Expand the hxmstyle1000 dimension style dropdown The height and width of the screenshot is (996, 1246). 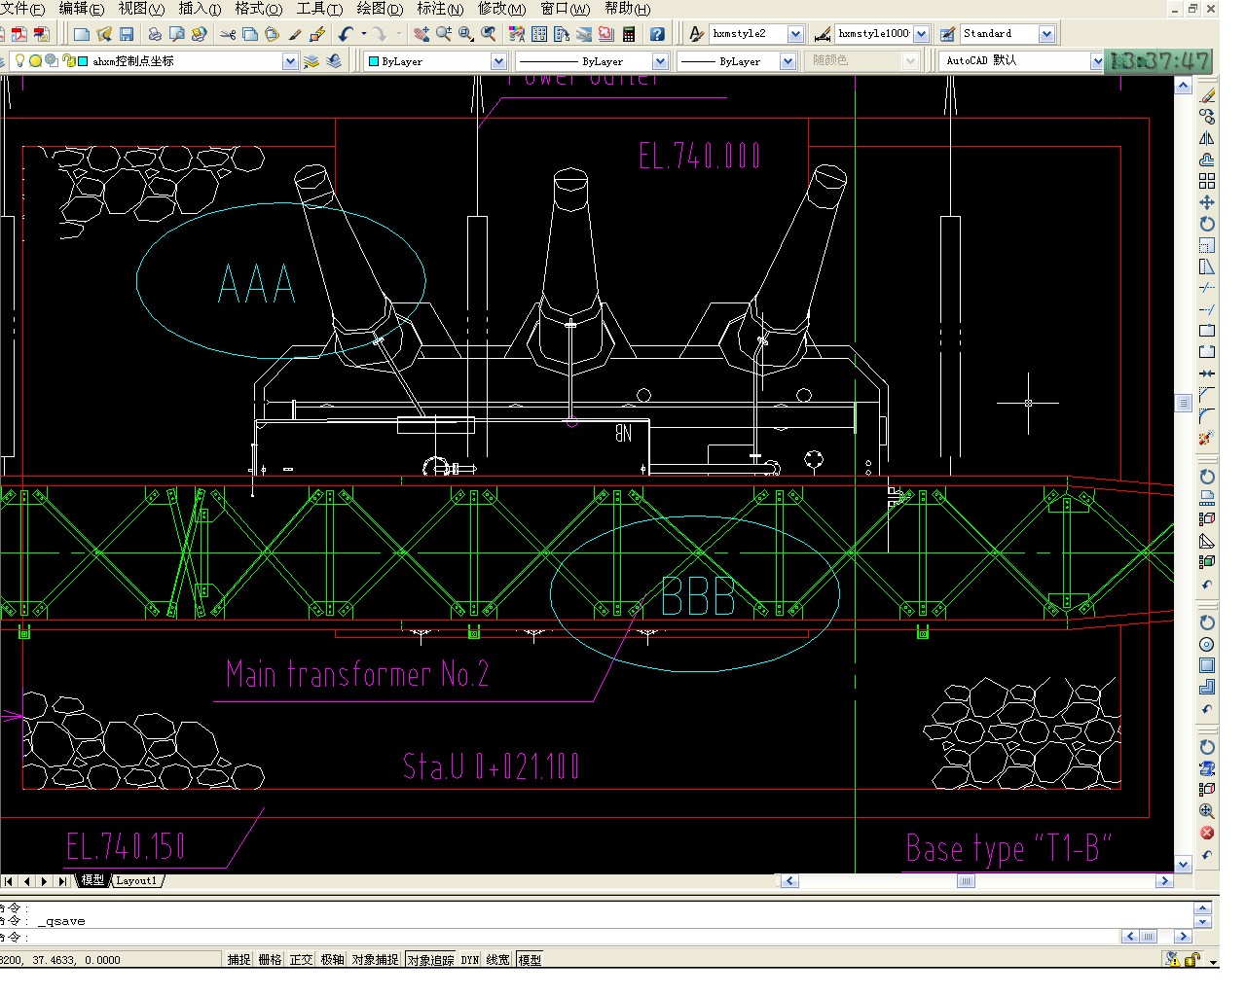[x=922, y=34]
